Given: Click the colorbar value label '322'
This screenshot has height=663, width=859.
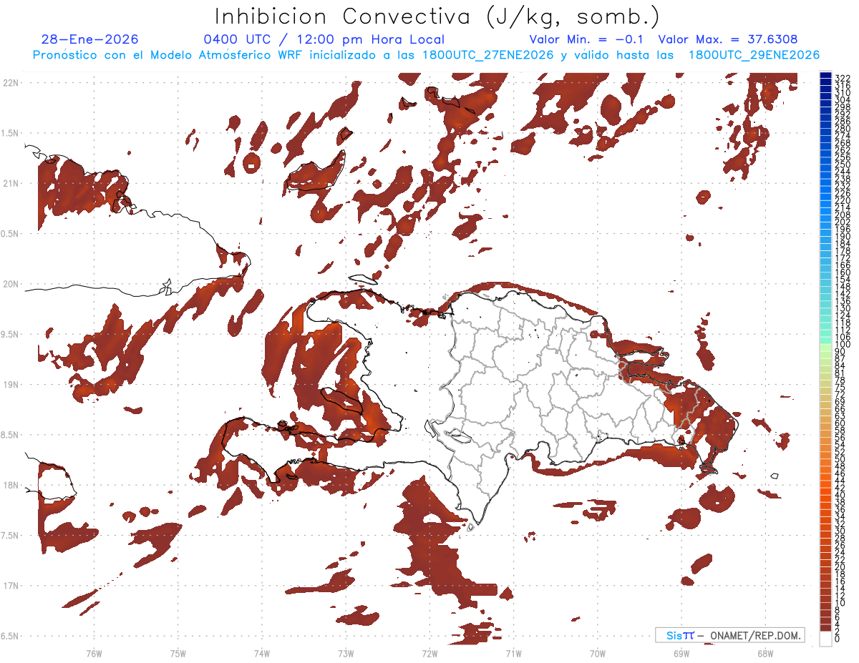Looking at the screenshot, I should (x=842, y=77).
